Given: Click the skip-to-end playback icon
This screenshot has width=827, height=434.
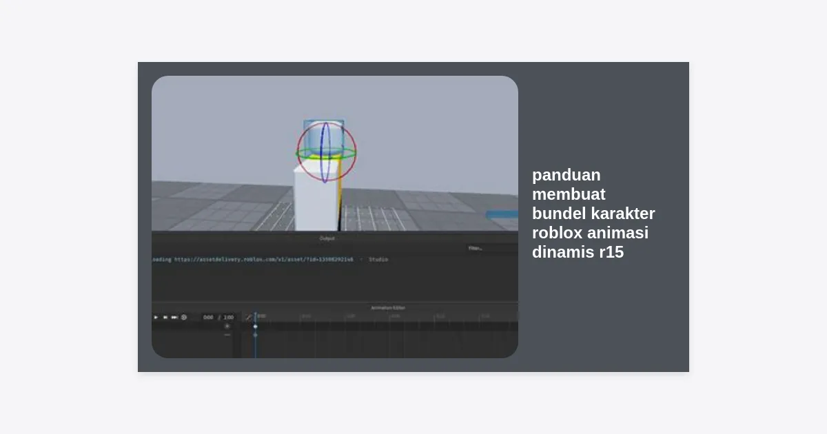Looking at the screenshot, I should [174, 317].
